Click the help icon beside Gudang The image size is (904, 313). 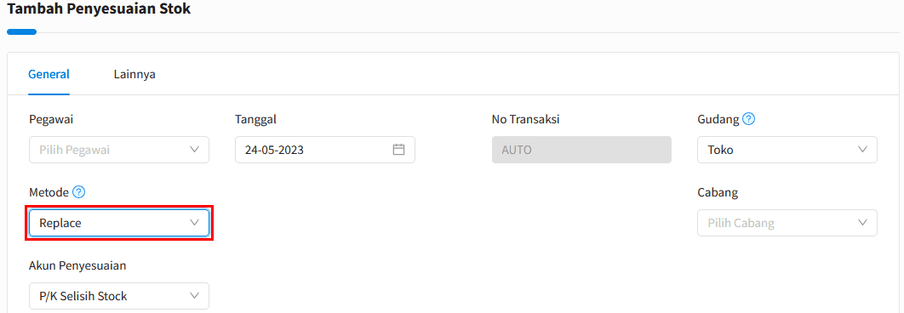tap(749, 119)
